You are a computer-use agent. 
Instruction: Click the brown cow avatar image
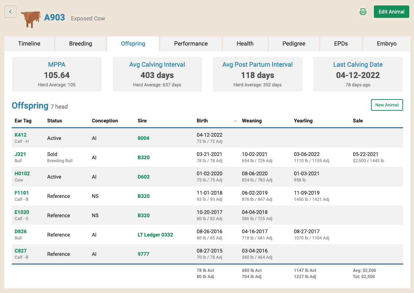31,19
